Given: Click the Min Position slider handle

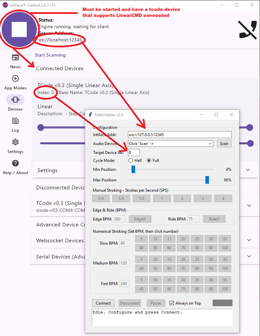Looking at the screenshot, I should pyautogui.click(x=133, y=169).
